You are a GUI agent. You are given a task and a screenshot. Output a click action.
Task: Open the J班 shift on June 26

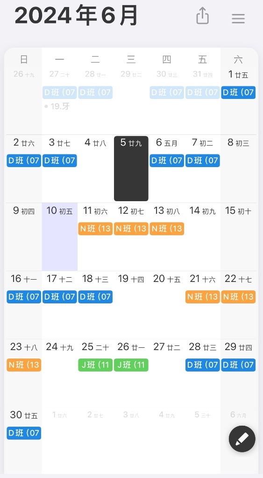pyautogui.click(x=131, y=365)
